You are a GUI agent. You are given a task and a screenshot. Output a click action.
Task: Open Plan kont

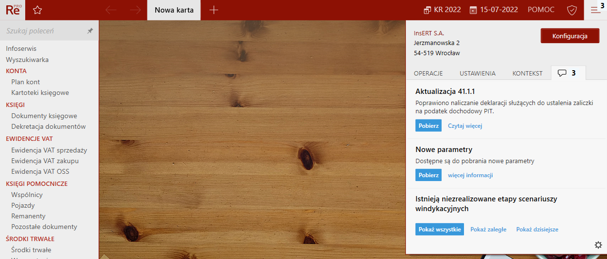pos(26,82)
